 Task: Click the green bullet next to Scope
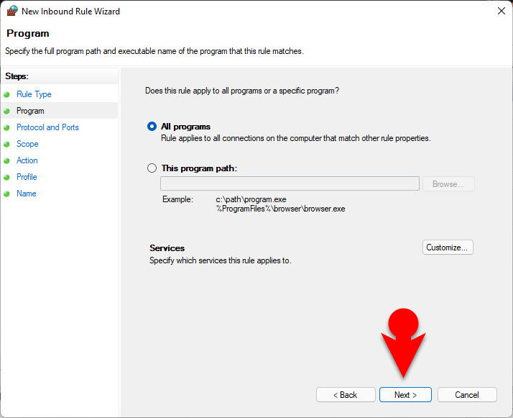click(7, 144)
